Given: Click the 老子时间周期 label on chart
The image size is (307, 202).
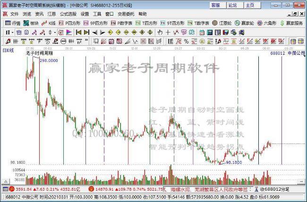Looking at the screenshot, I should pos(39,53).
